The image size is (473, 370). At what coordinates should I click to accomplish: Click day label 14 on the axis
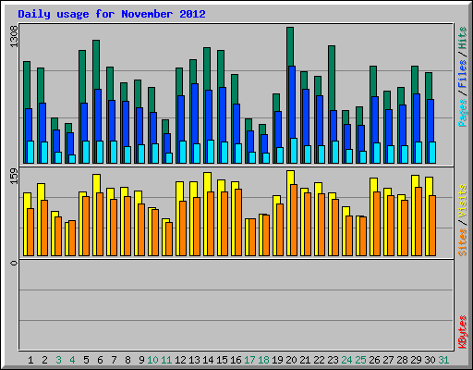pos(208,360)
